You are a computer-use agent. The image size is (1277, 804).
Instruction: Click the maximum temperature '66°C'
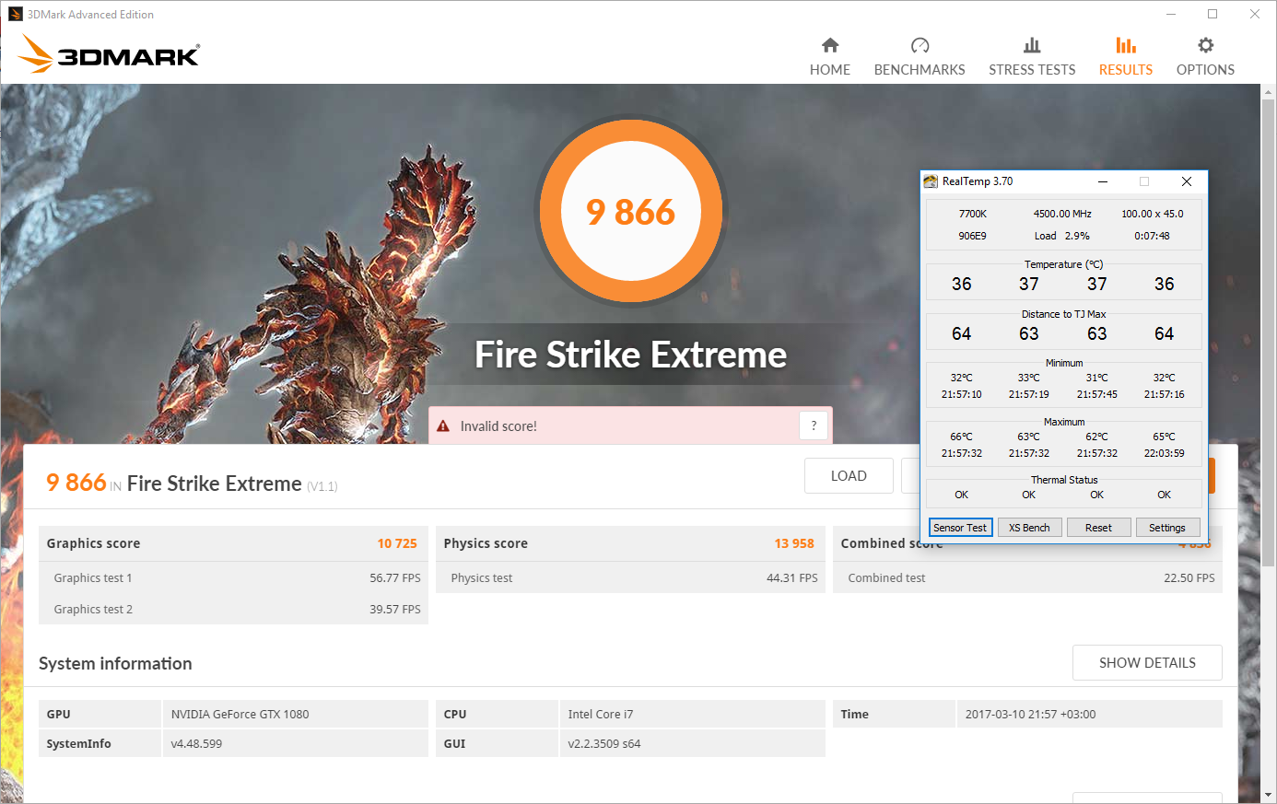coord(962,437)
